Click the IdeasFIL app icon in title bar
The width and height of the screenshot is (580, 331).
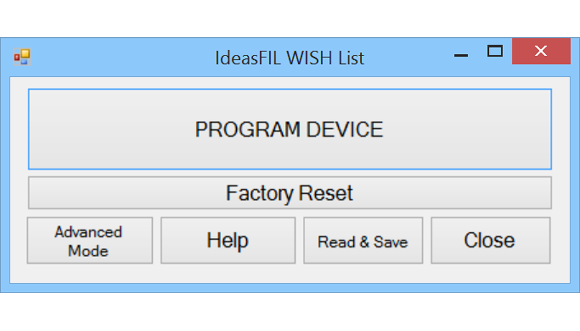(22, 57)
